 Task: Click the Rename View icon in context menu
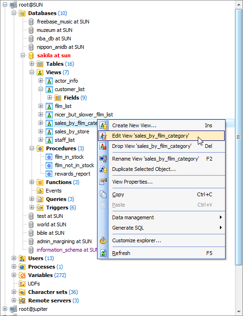point(103,159)
